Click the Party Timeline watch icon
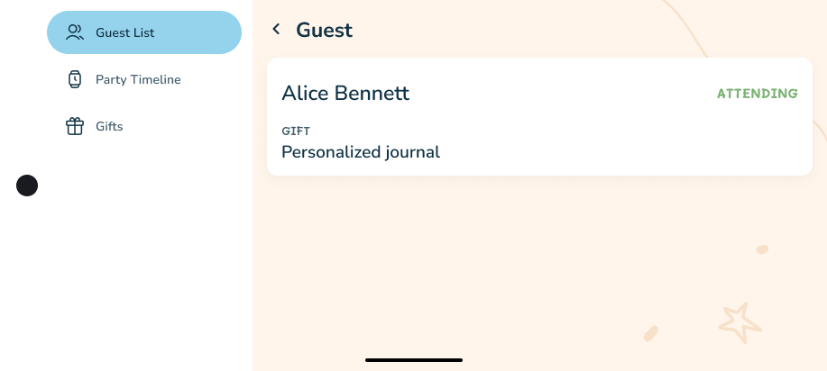Viewport: 827px width, 371px height. coord(75,79)
